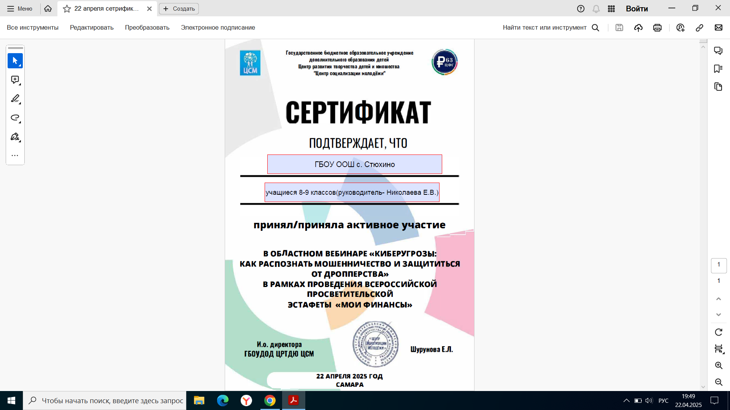Open the Меню hamburger menu
Image resolution: width=730 pixels, height=410 pixels.
pyautogui.click(x=20, y=9)
